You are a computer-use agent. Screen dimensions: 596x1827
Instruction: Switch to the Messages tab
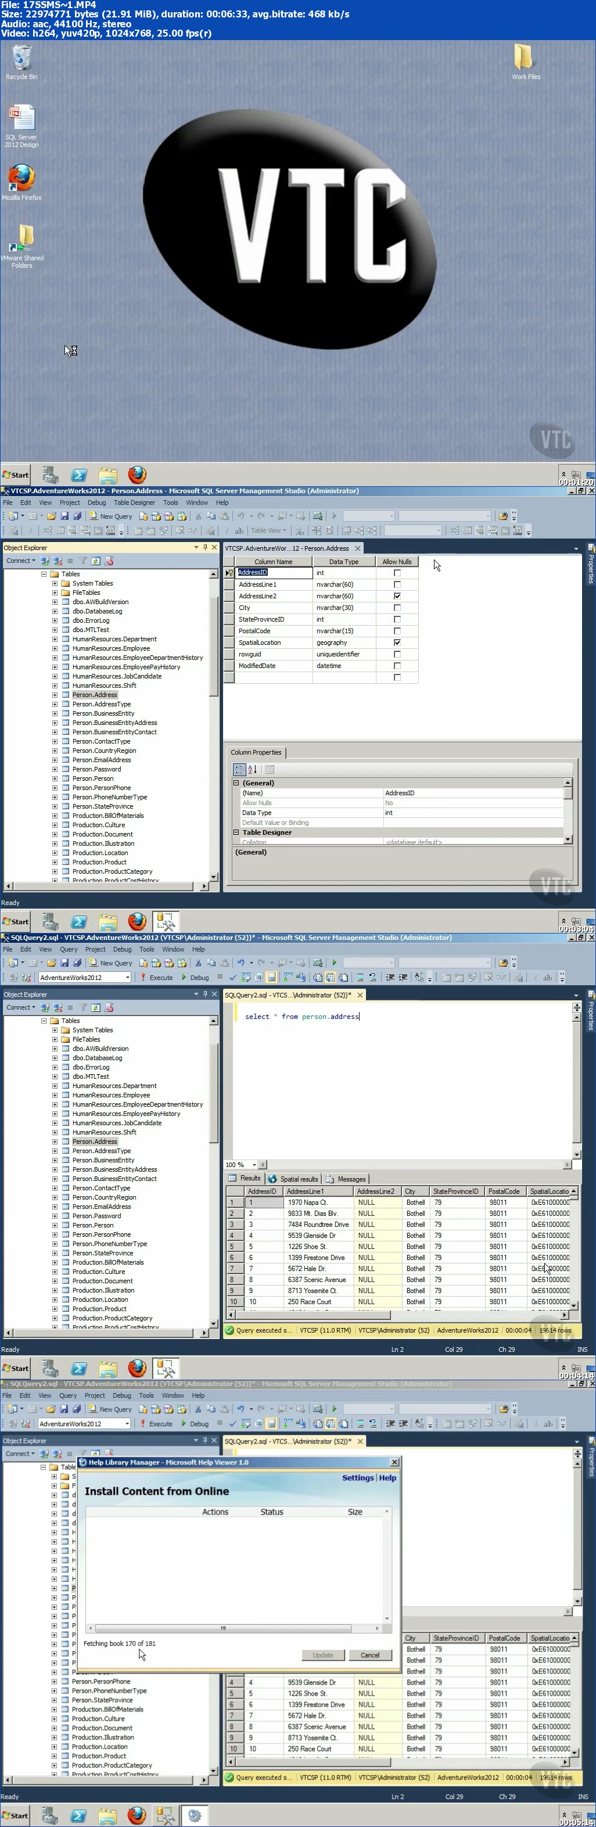pyautogui.click(x=346, y=1179)
